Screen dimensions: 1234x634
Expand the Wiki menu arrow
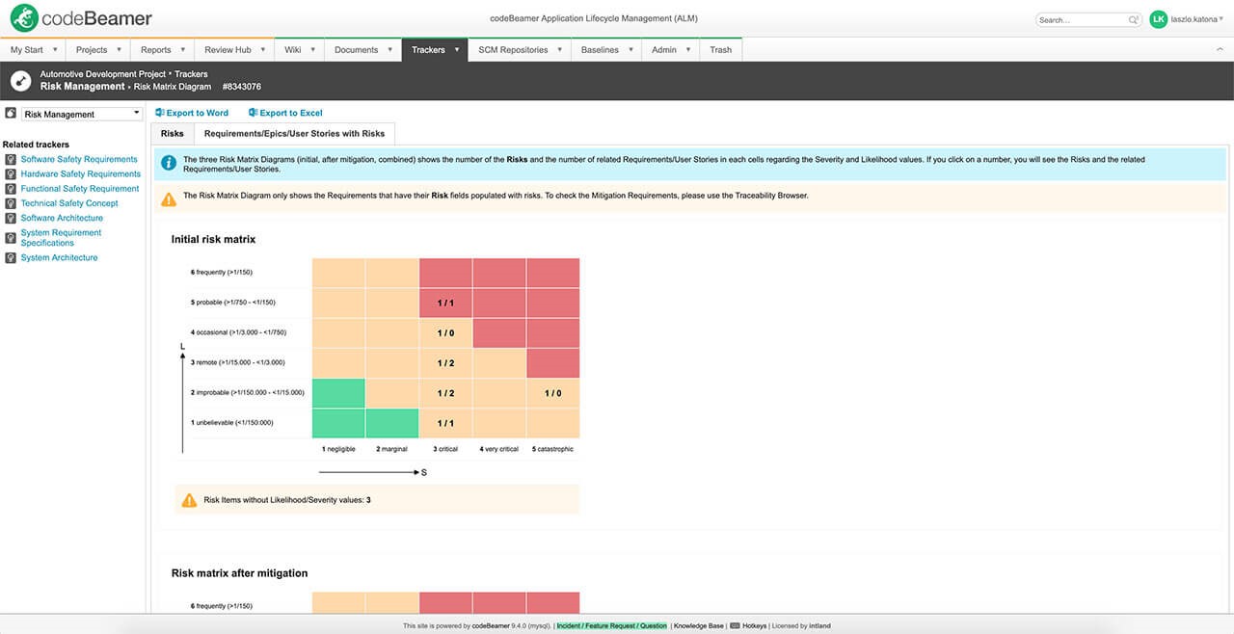tap(312, 50)
